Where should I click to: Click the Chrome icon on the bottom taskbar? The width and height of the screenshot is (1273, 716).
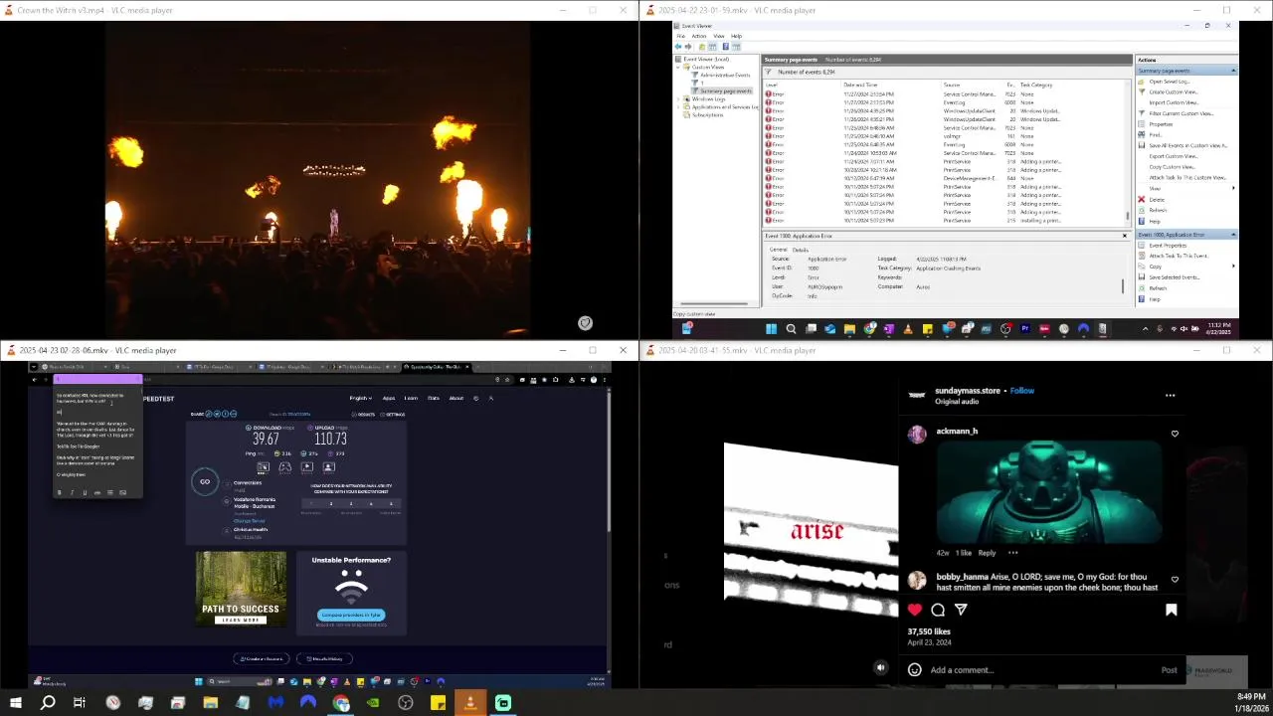341,703
